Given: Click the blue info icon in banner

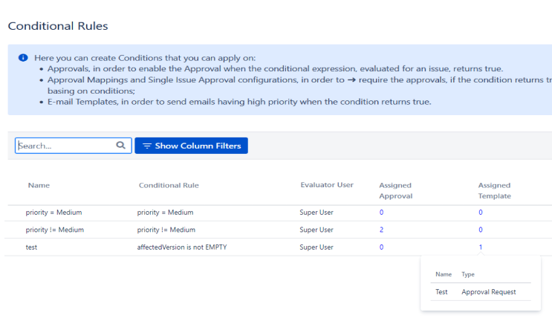Looking at the screenshot, I should pyautogui.click(x=23, y=58).
